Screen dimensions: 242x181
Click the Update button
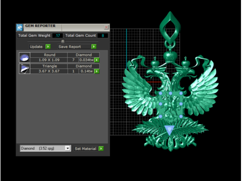point(37,47)
